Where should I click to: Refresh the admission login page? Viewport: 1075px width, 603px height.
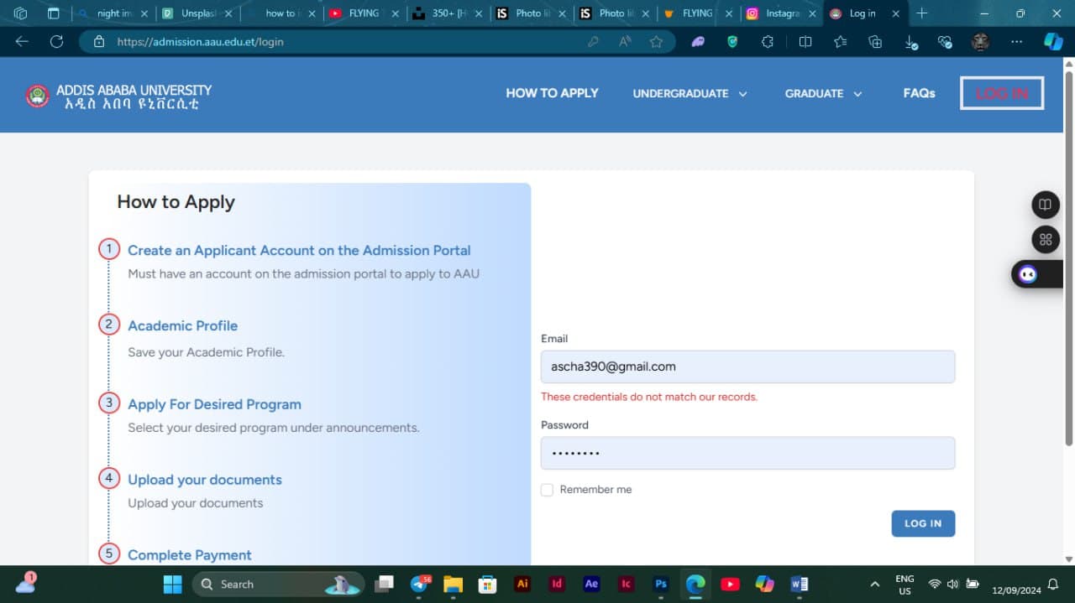tap(56, 42)
